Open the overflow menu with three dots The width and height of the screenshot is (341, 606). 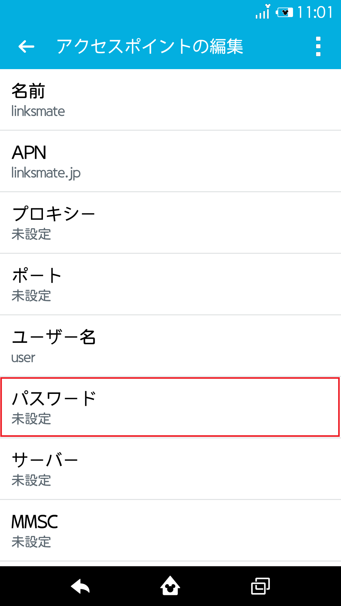coord(318,47)
